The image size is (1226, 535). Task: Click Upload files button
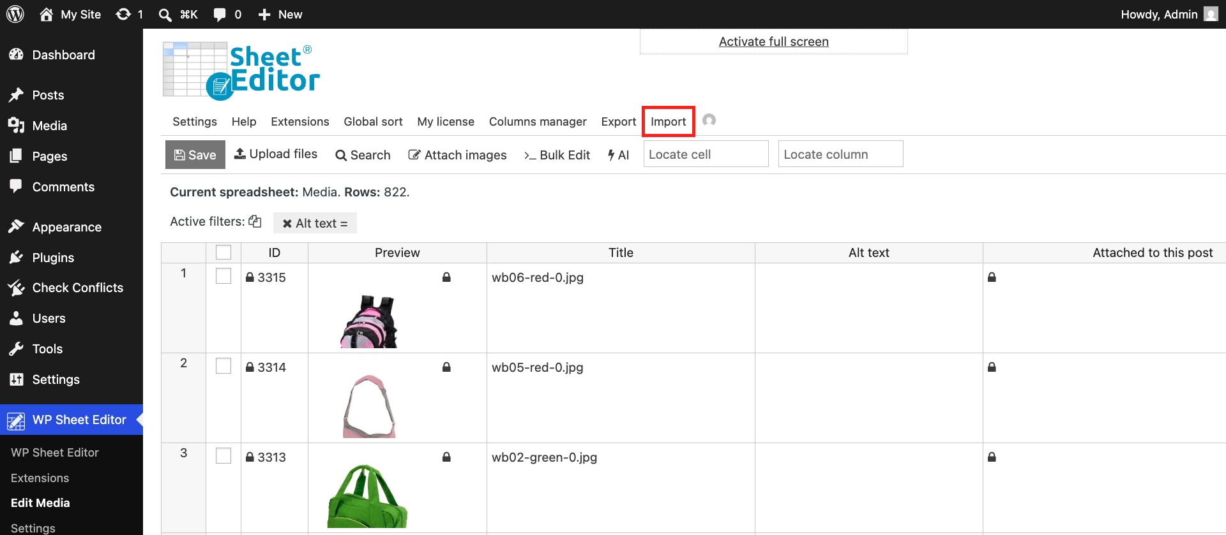[276, 154]
